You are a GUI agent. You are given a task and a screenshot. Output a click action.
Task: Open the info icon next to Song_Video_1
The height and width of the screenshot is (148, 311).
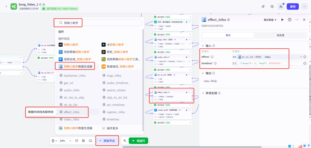coord(40,4)
